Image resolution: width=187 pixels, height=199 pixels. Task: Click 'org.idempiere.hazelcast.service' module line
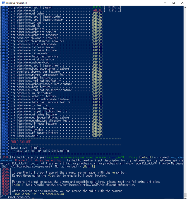[x=56, y=56]
